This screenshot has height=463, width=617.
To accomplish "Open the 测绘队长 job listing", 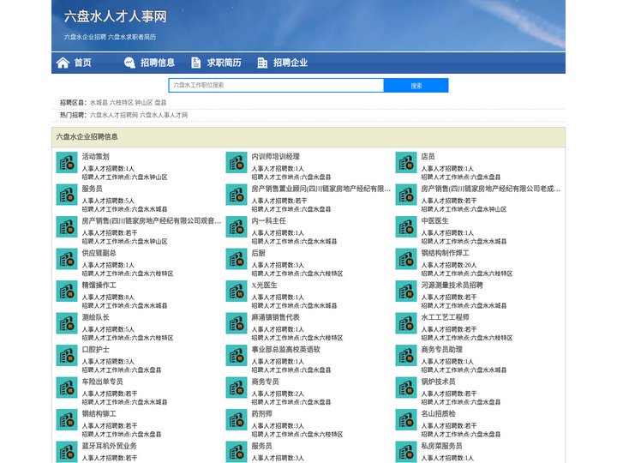I will [x=96, y=317].
